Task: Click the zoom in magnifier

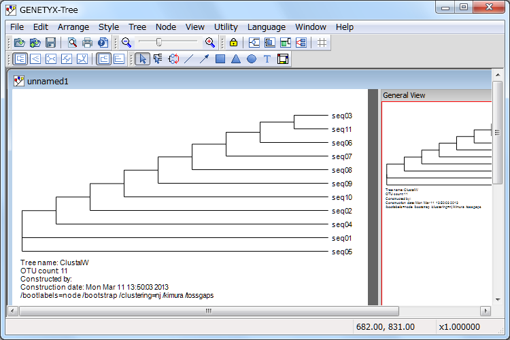Action: [x=210, y=43]
